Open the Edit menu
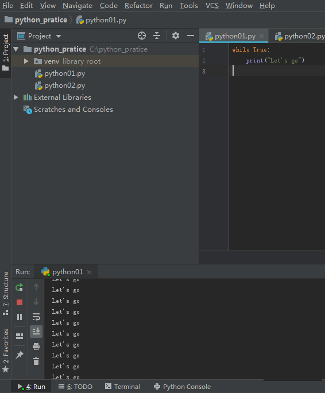This screenshot has width=325, height=393. 26,6
